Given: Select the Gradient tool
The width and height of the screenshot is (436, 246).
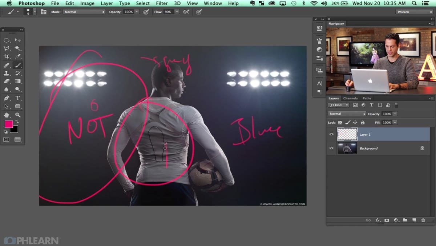Looking at the screenshot, I should tap(17, 81).
